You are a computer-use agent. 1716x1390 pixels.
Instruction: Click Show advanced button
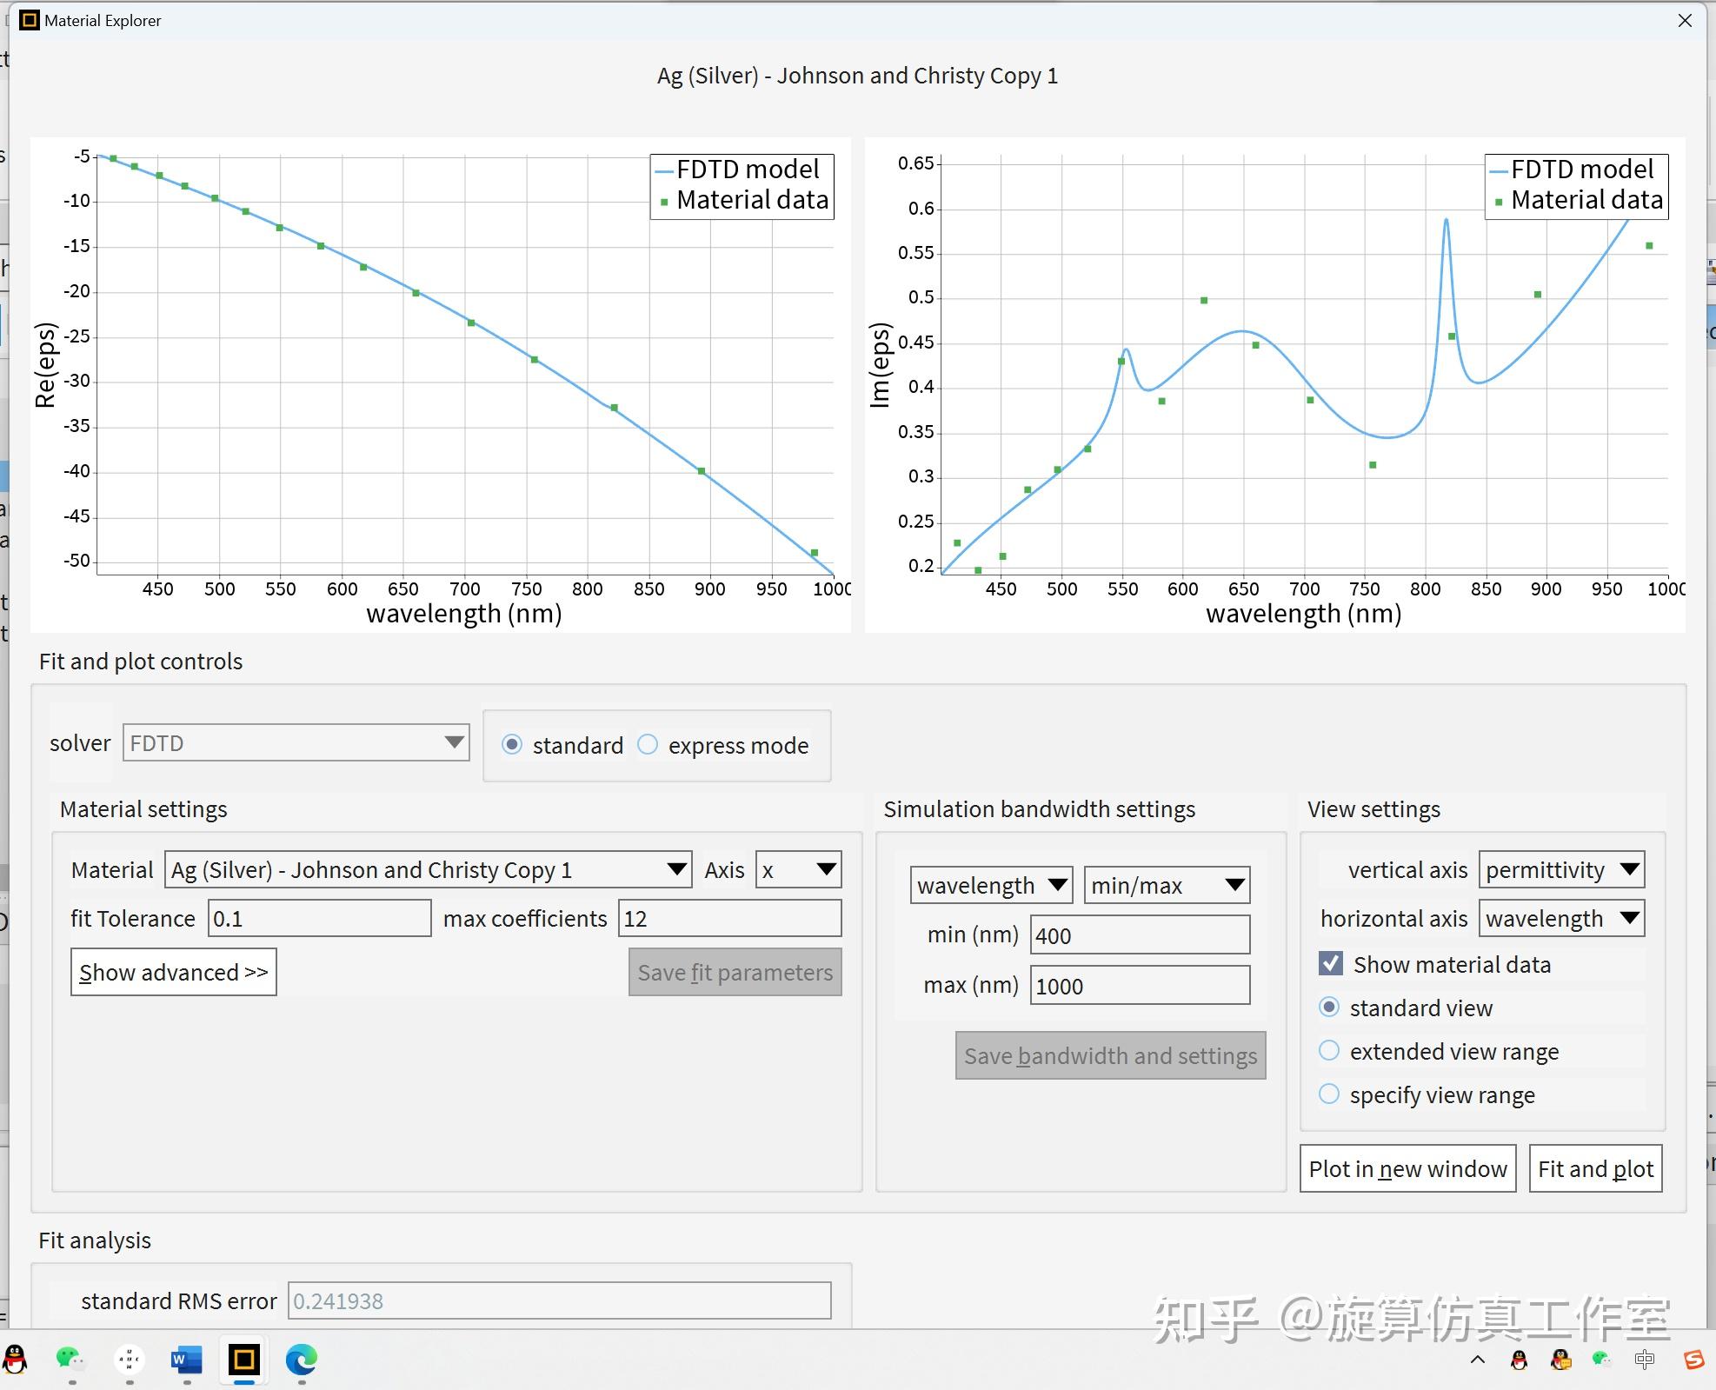(174, 972)
